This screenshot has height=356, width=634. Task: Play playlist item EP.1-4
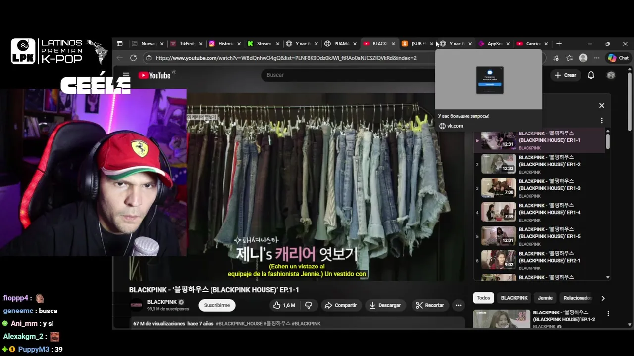pyautogui.click(x=539, y=212)
